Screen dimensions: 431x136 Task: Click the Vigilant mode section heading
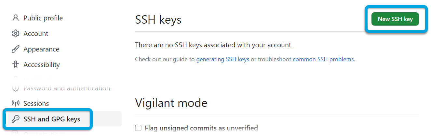tap(171, 103)
